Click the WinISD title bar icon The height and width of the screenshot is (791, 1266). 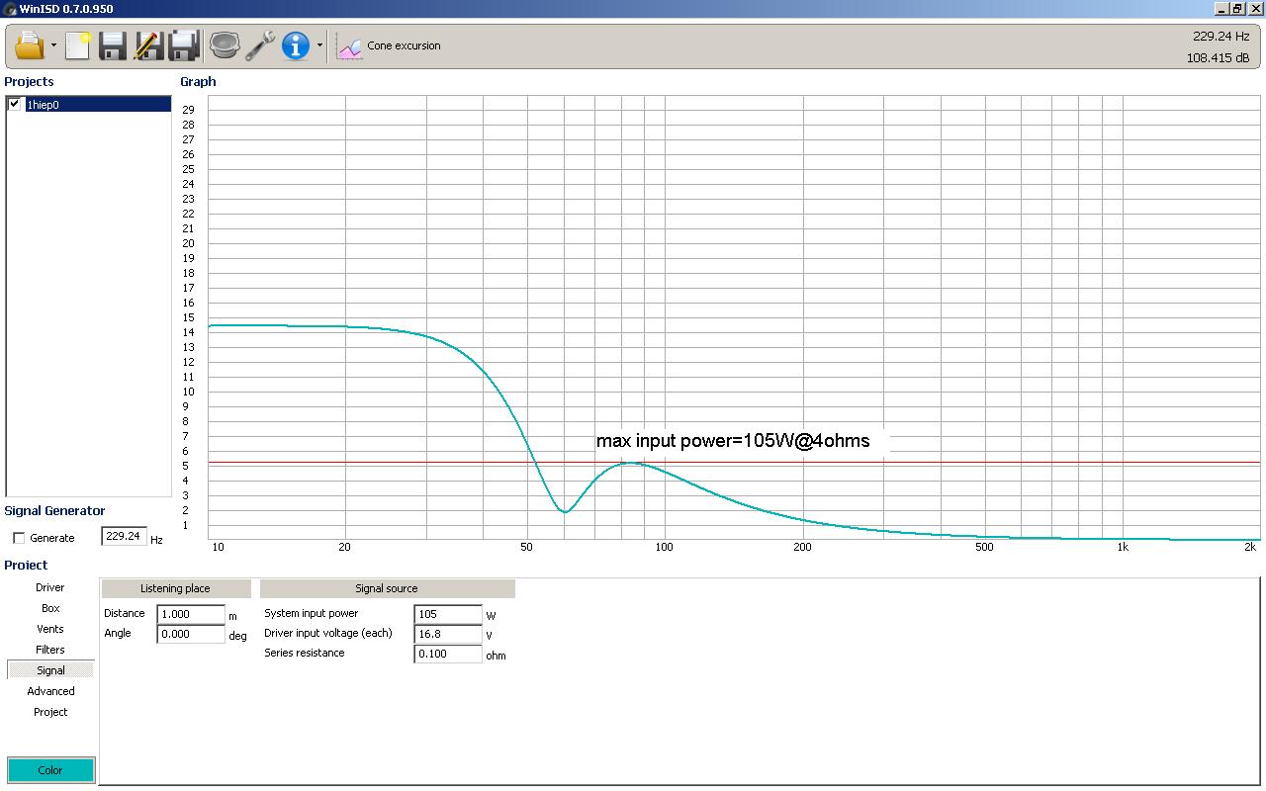coord(9,9)
